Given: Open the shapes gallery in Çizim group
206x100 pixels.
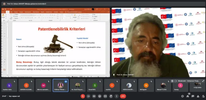Looking at the screenshot, I should (67, 16).
